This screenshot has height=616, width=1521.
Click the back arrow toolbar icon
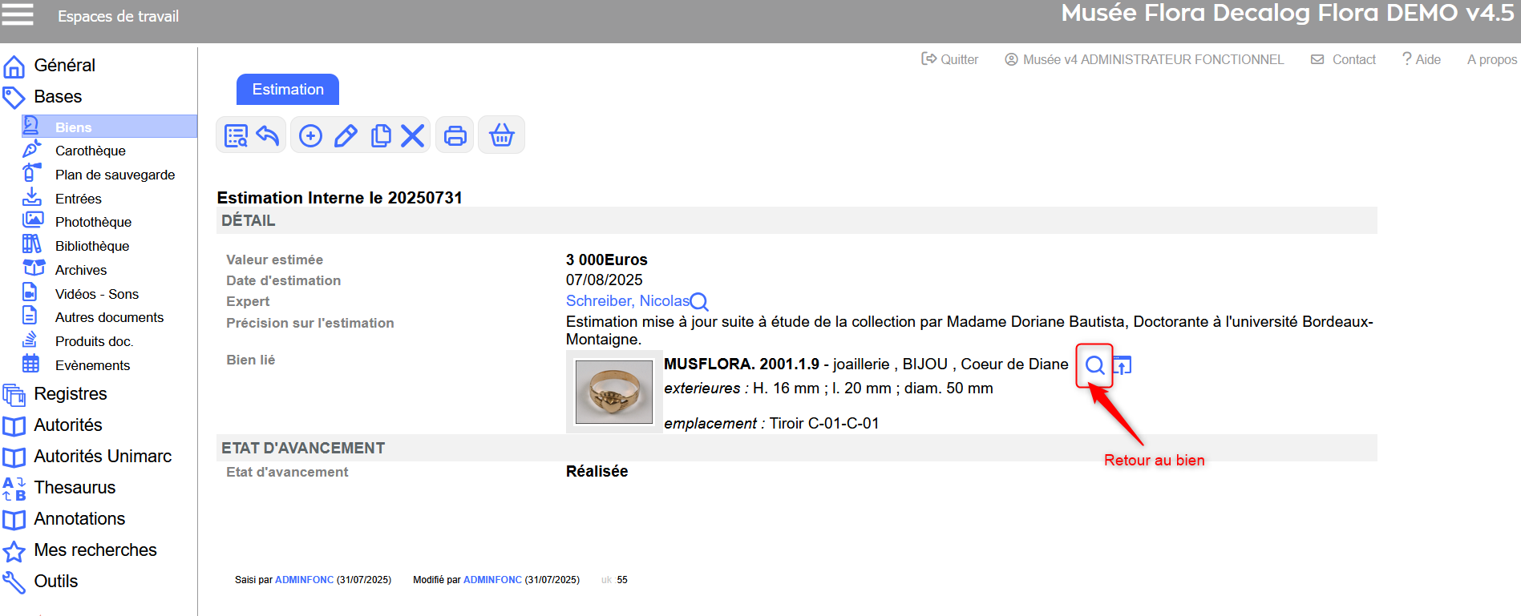[268, 135]
